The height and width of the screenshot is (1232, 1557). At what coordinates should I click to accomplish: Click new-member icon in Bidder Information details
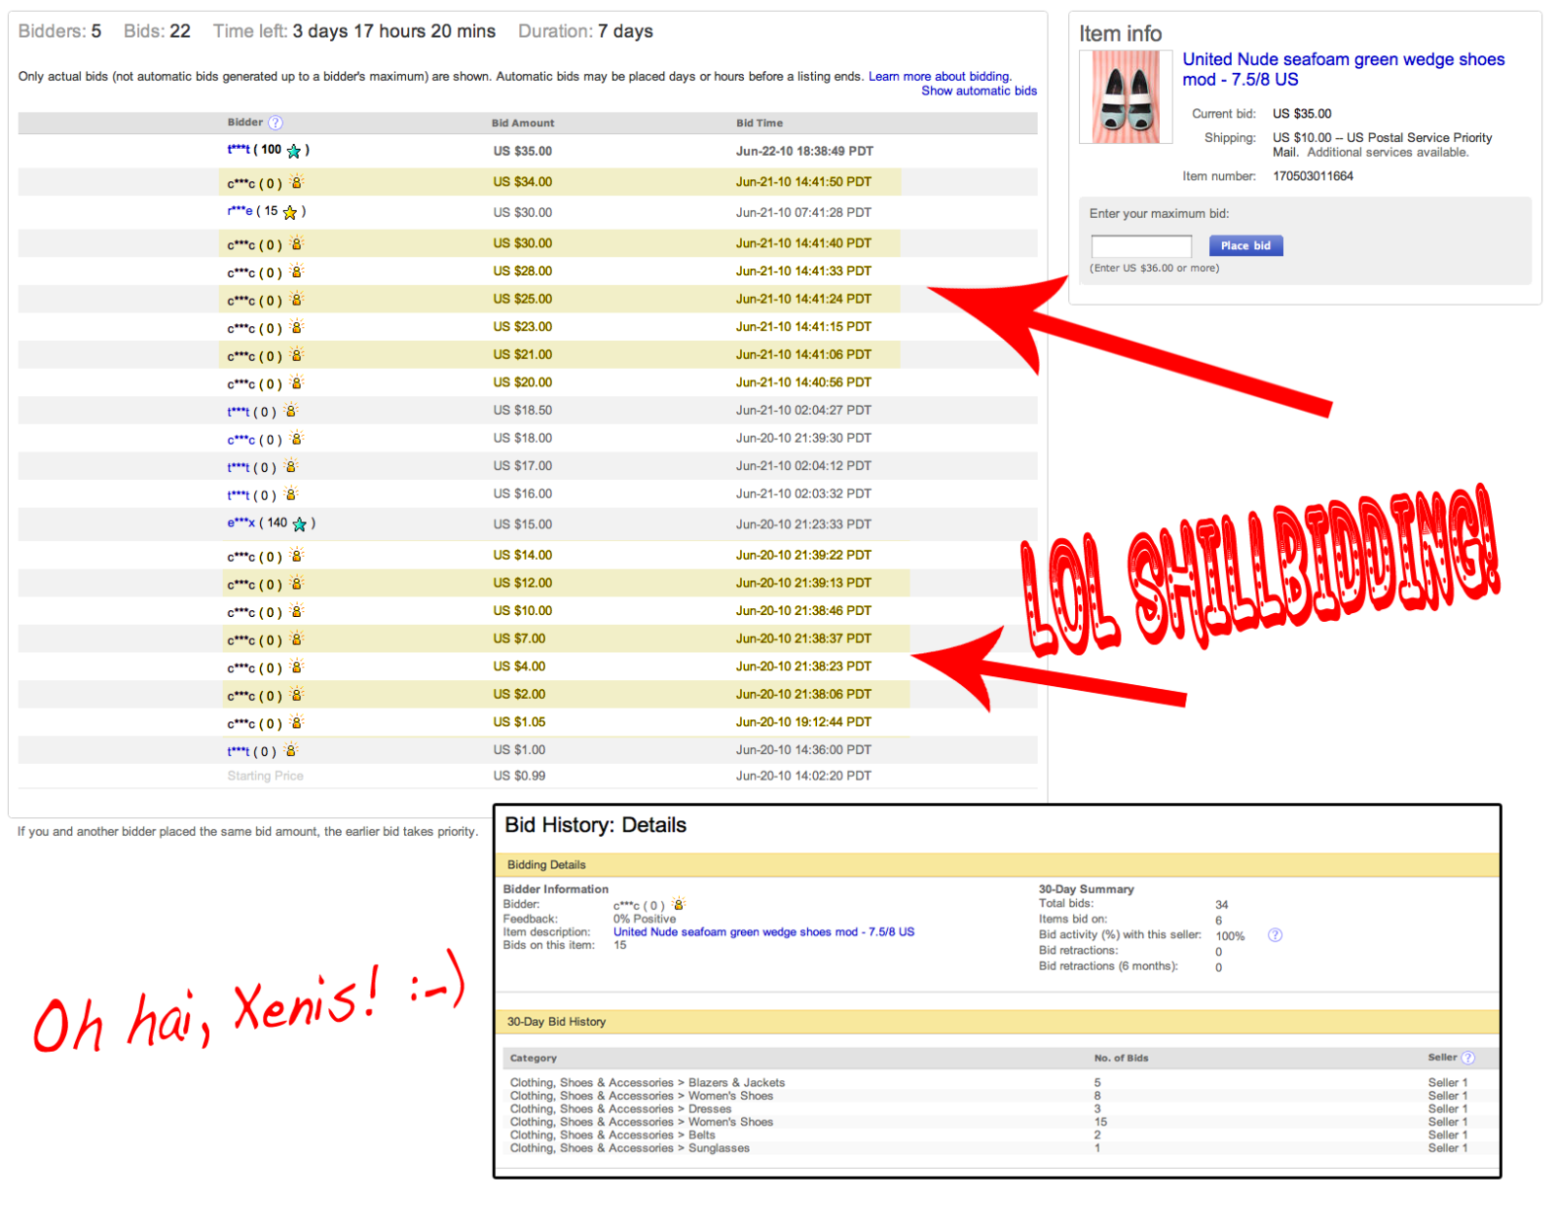pyautogui.click(x=679, y=904)
